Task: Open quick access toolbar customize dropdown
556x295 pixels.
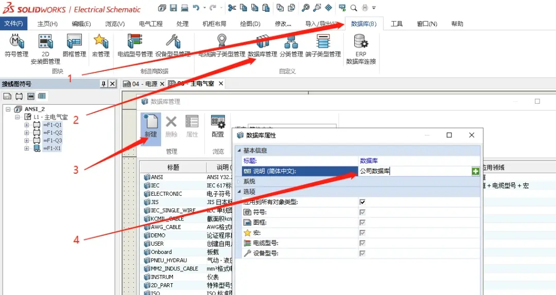Action: [x=374, y=7]
